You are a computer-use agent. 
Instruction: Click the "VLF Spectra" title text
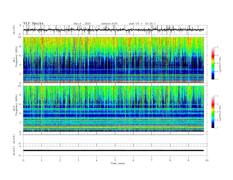(x=33, y=23)
